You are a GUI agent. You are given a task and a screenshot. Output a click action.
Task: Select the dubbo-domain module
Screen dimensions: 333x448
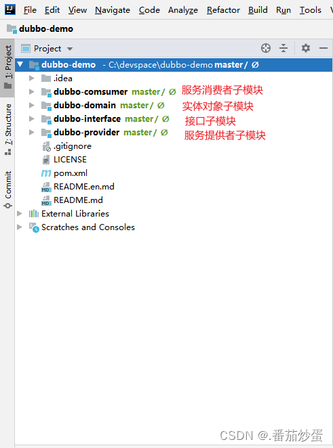[x=85, y=106]
